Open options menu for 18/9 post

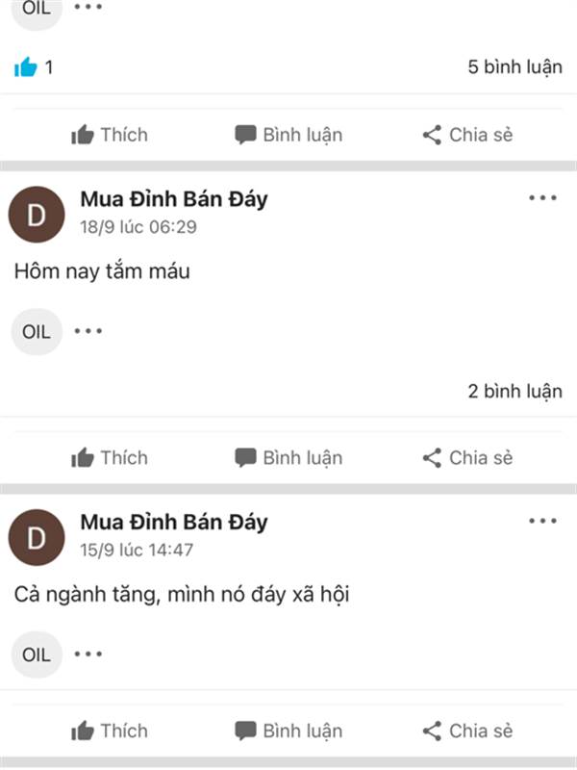[542, 198]
